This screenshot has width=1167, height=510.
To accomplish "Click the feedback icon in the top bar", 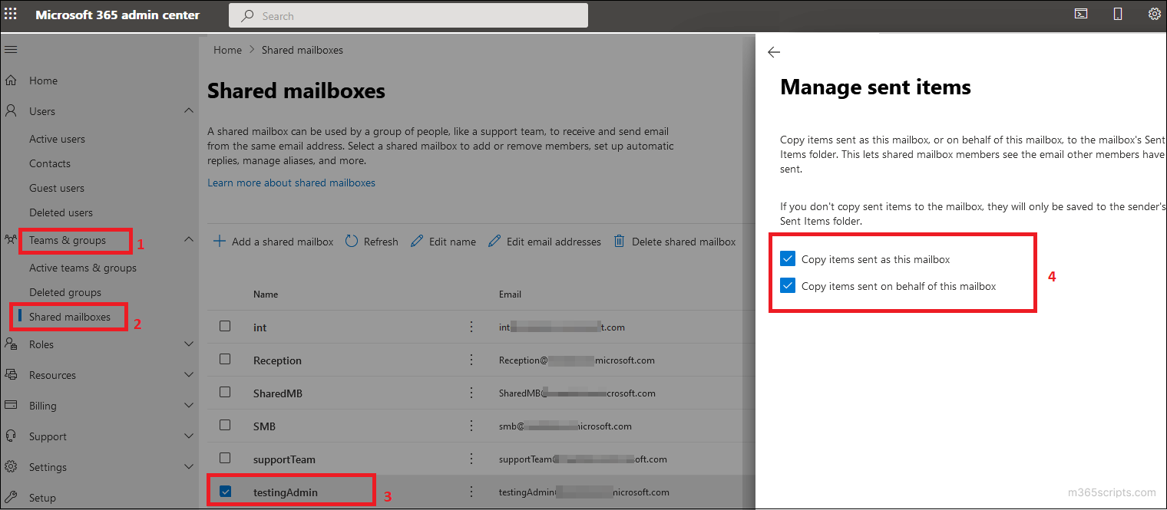I will (x=1081, y=13).
